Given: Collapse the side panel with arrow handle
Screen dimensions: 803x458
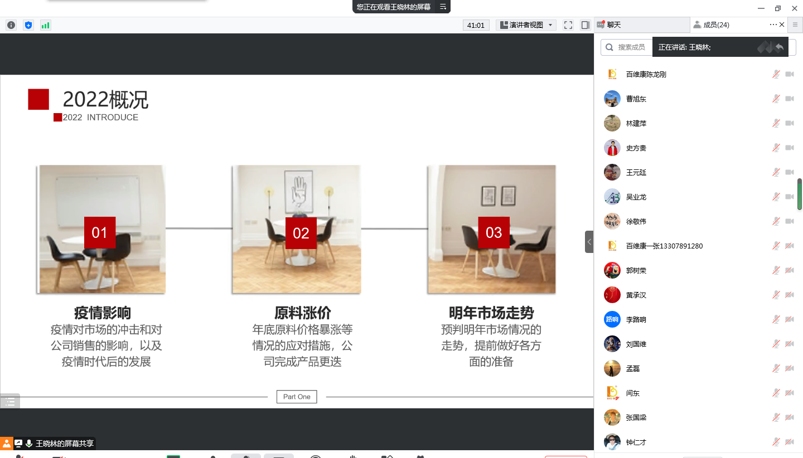Looking at the screenshot, I should pyautogui.click(x=589, y=242).
